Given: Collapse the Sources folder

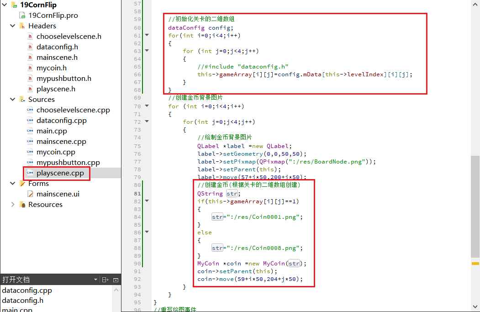Looking at the screenshot, I should 12,99.
